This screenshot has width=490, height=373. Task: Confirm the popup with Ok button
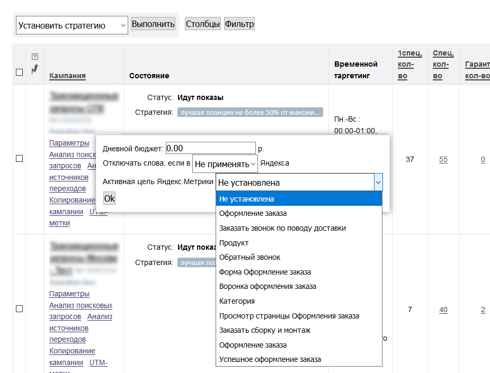109,198
